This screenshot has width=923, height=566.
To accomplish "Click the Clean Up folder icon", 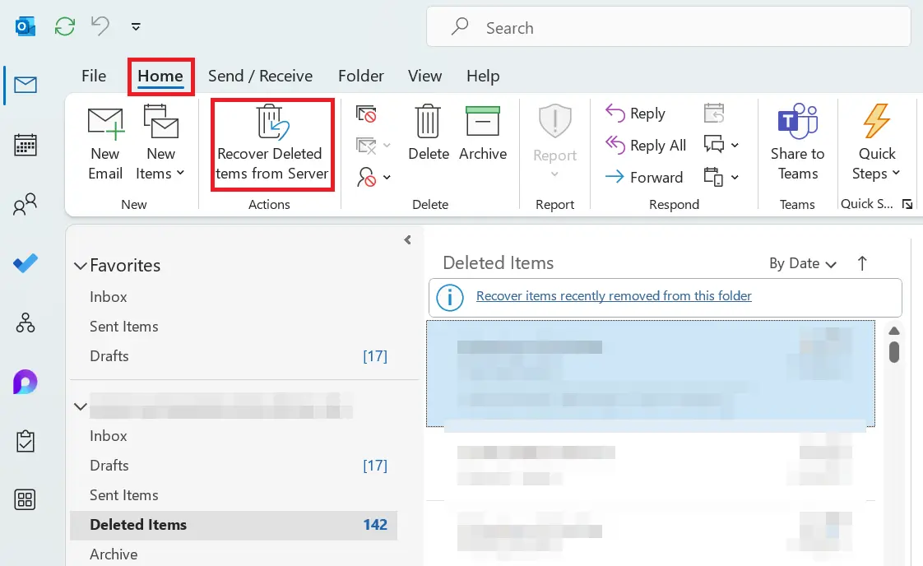I will pos(366,146).
